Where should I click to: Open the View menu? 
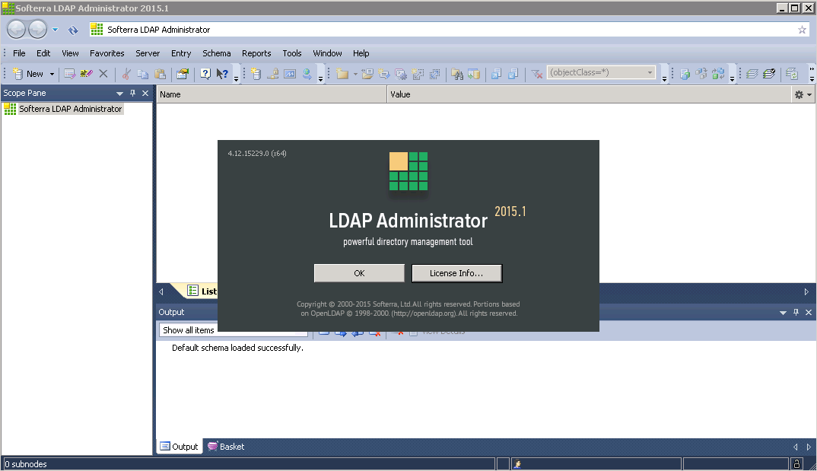pyautogui.click(x=70, y=53)
